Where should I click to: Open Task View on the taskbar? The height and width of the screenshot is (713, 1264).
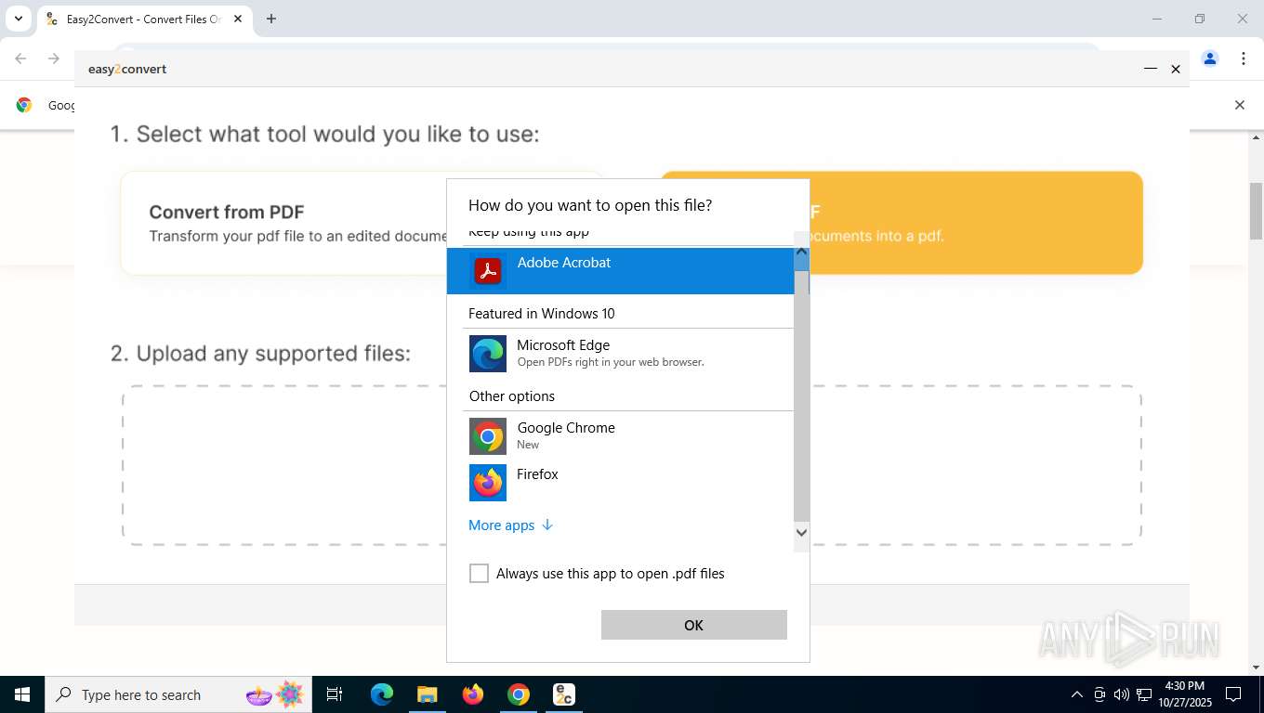(335, 694)
